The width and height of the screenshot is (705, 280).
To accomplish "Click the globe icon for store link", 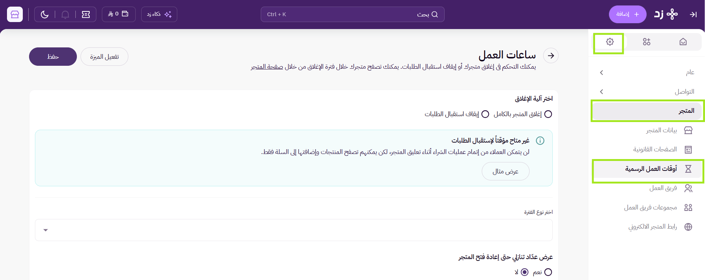I will [x=688, y=227].
